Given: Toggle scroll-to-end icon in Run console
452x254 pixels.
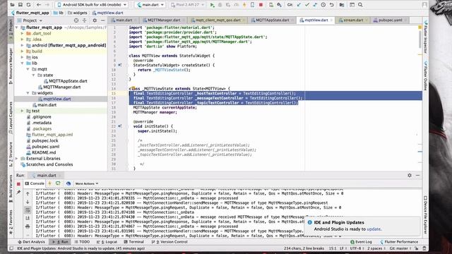Looking at the screenshot, I should pos(28,218).
